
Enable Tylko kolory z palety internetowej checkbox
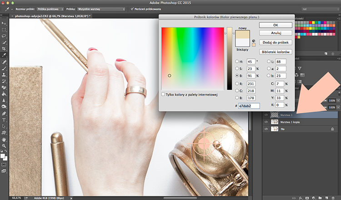(163, 95)
